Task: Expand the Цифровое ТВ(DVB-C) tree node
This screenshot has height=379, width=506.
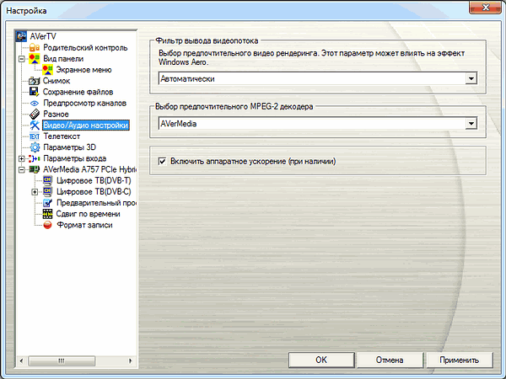Action: point(35,192)
